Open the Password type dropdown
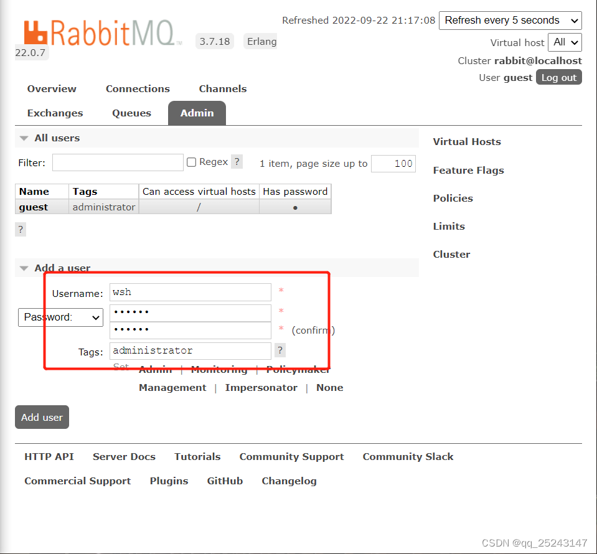Viewport: 597px width, 554px height. pos(60,317)
